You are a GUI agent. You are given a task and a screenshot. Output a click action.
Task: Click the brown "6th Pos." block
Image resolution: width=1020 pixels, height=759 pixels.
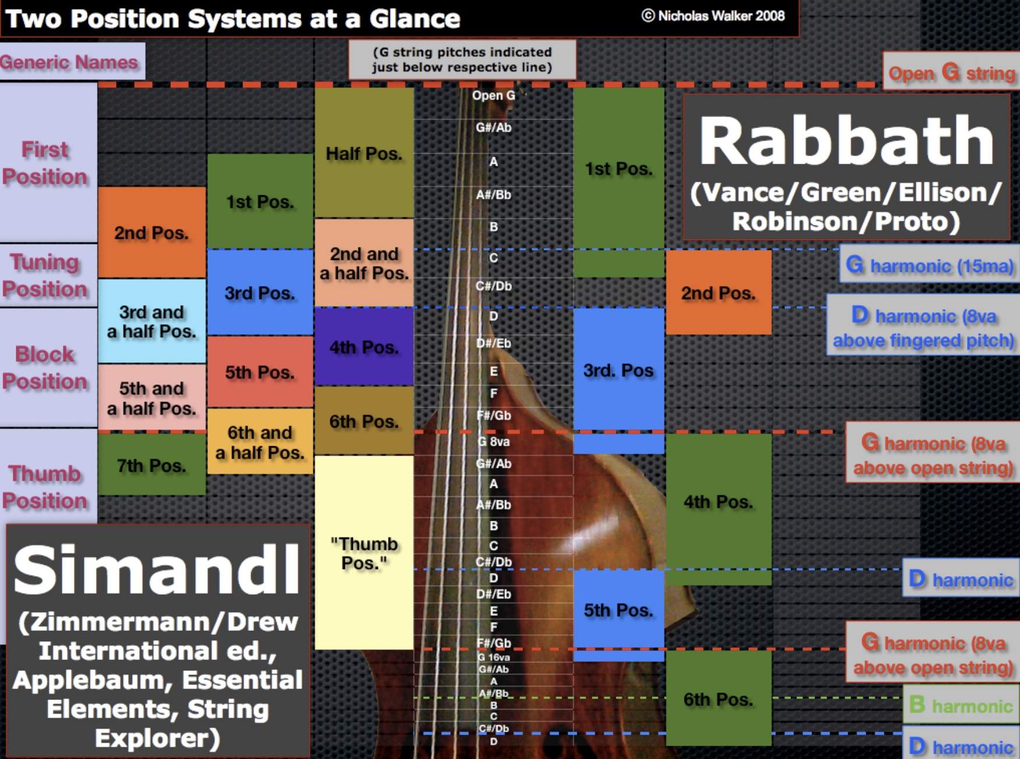(x=364, y=421)
